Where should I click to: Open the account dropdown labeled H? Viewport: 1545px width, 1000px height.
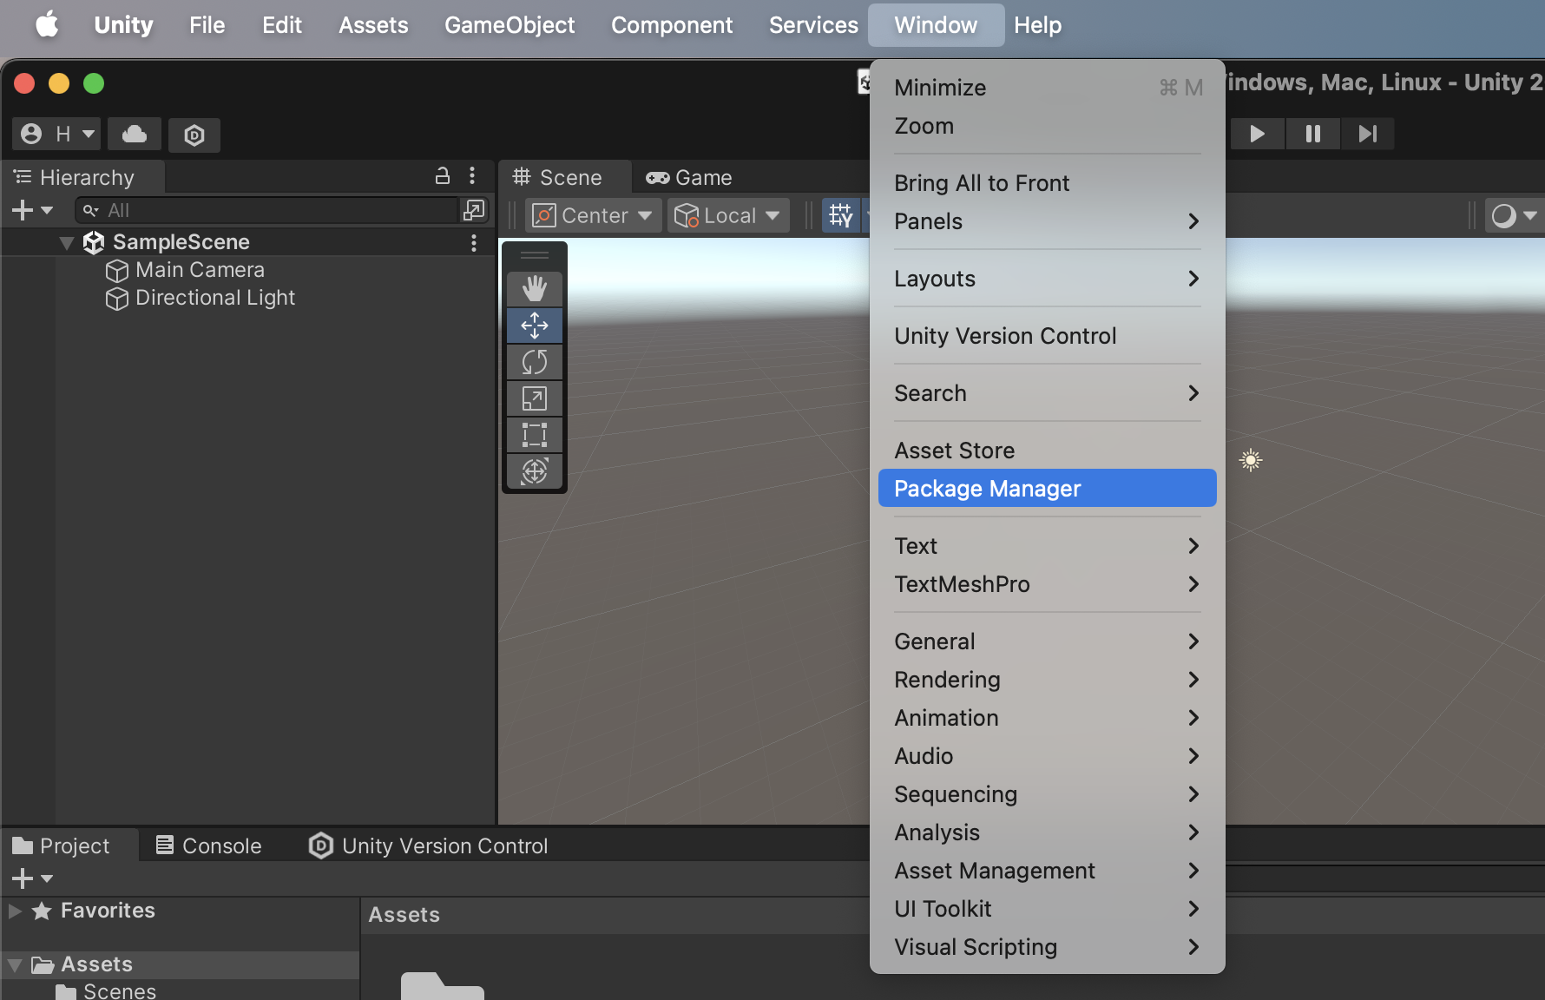[x=57, y=134]
